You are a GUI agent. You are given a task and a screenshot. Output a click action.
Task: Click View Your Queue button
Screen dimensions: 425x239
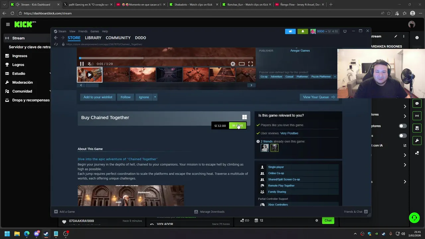click(319, 97)
